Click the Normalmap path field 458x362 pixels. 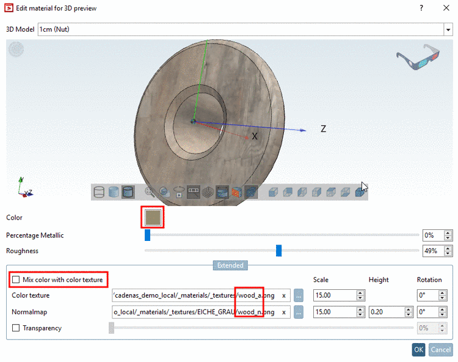(201, 312)
